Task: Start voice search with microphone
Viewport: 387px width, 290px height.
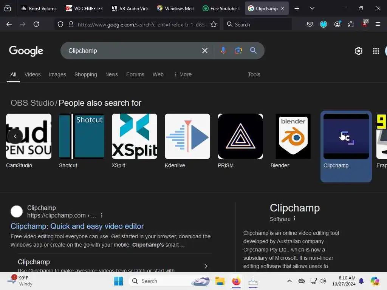Action: tap(223, 51)
